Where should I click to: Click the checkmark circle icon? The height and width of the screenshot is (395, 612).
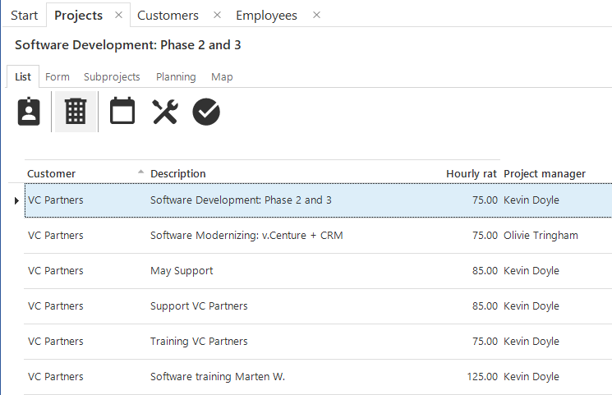tap(206, 112)
